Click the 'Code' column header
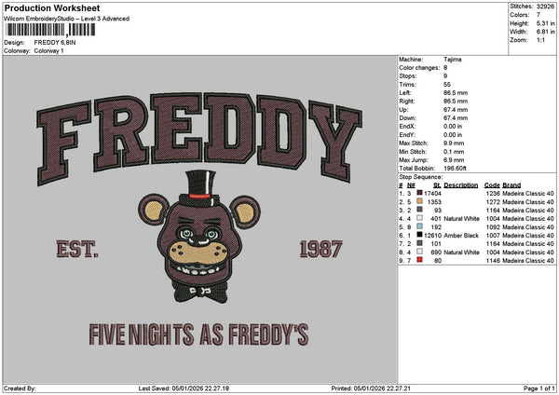Viewport: 559px width, 395px height. click(x=492, y=185)
